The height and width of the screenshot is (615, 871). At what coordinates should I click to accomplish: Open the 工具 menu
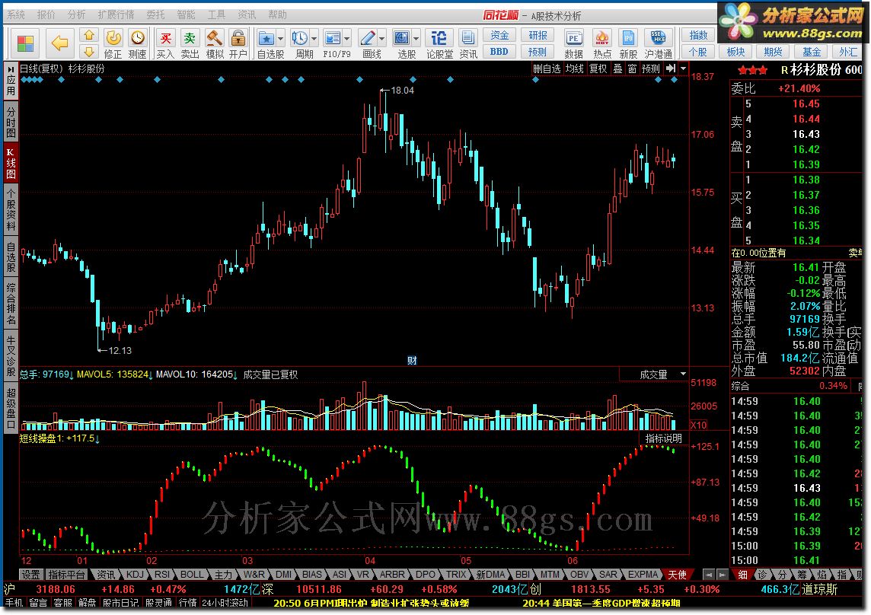[216, 15]
